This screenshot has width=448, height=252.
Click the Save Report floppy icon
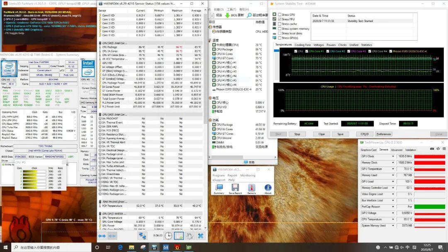point(235,188)
